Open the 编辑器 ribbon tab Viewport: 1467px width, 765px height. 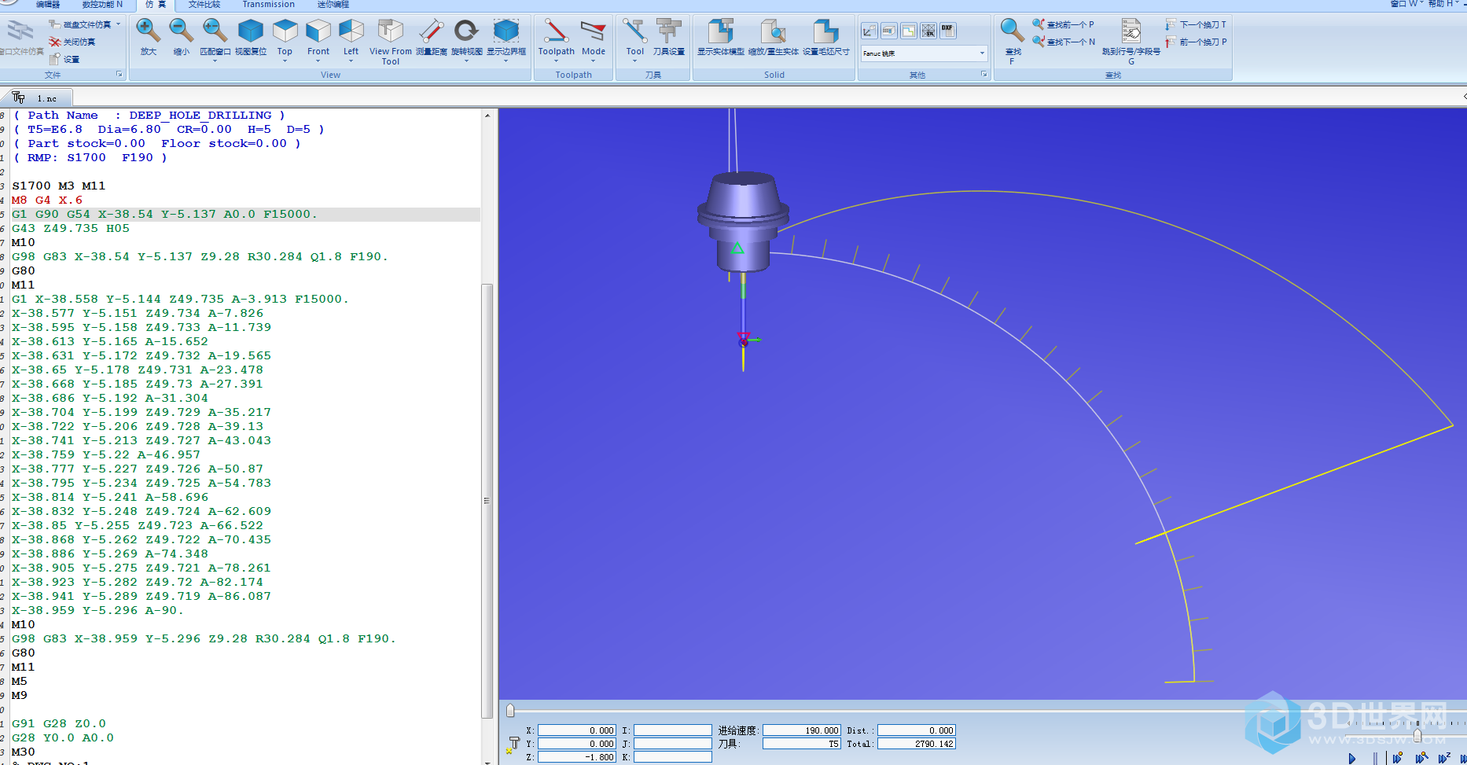point(48,5)
